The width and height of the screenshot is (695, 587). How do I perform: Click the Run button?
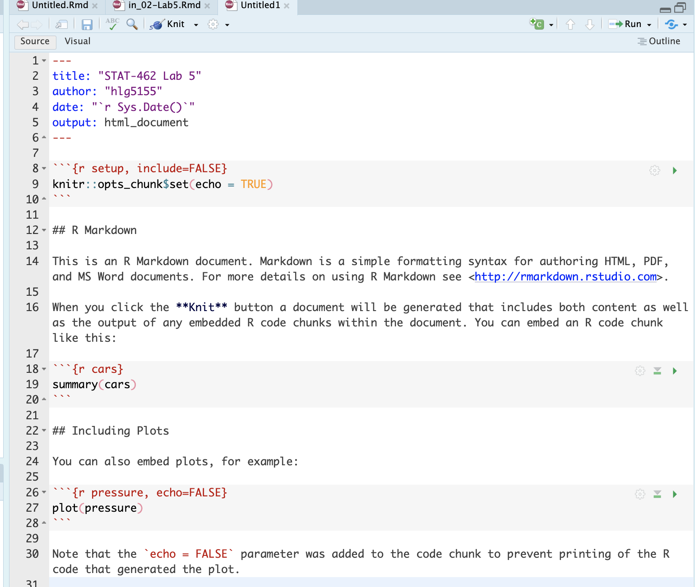pos(625,24)
